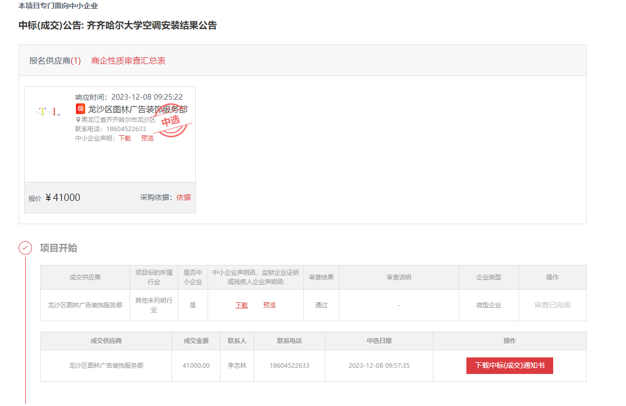Download the 中小企业声明 in supplier card
Viewport: 626px width, 406px height.
(x=124, y=138)
